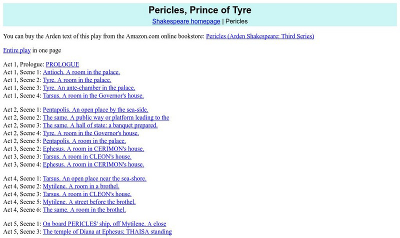The image size is (400, 238).
Task: Open the public way or platform scene
Action: pos(106,118)
